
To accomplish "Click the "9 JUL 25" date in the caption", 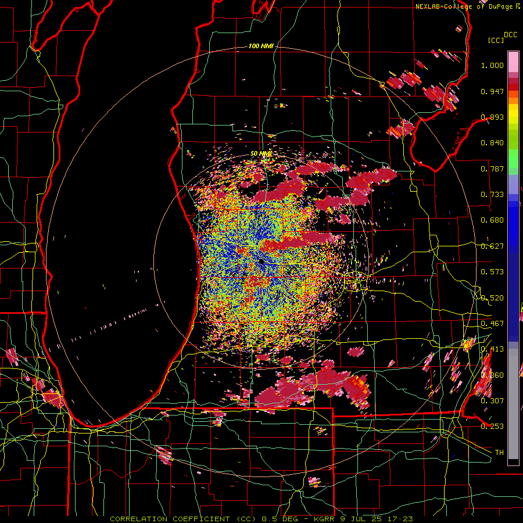I will coord(362,519).
